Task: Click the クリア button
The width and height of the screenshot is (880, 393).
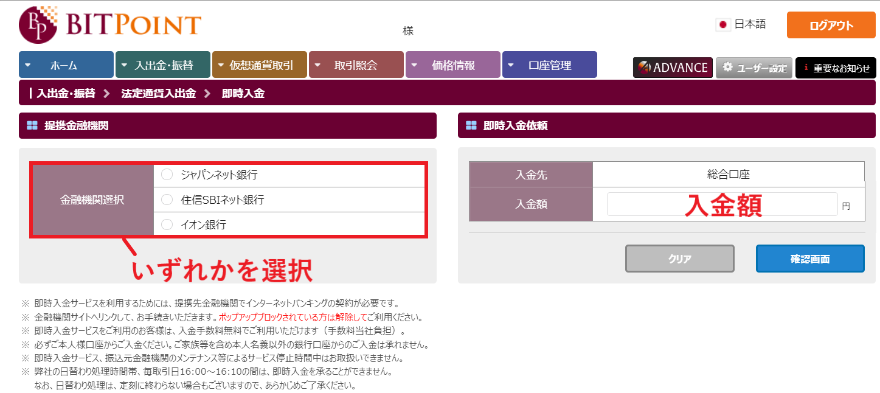Action: 680,259
